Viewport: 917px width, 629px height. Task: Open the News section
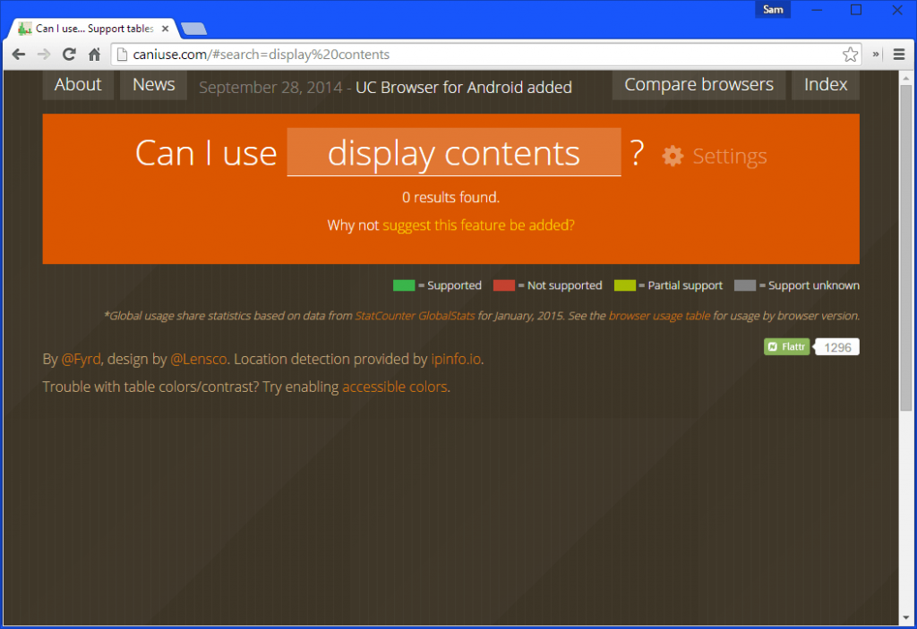(153, 84)
